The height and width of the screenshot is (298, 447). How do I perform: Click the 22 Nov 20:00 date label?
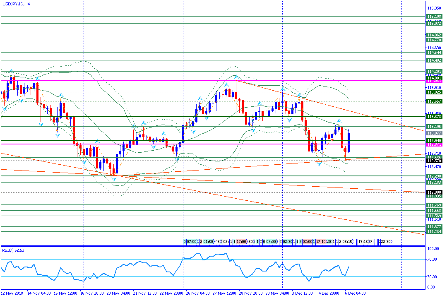pos(171,293)
